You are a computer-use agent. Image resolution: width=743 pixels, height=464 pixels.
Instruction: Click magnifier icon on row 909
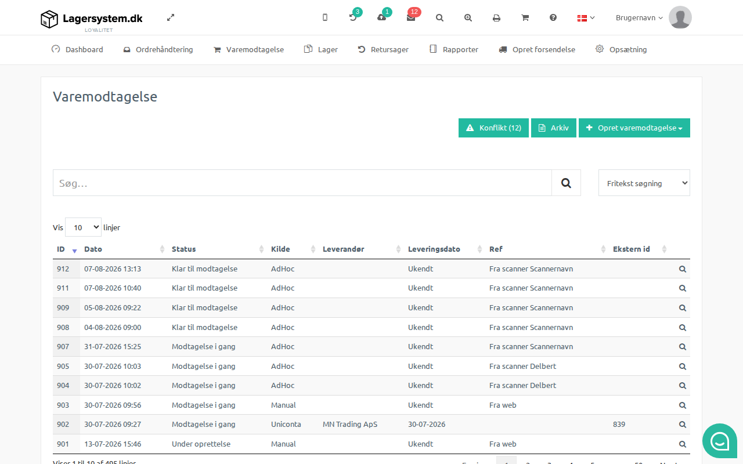pos(683,308)
